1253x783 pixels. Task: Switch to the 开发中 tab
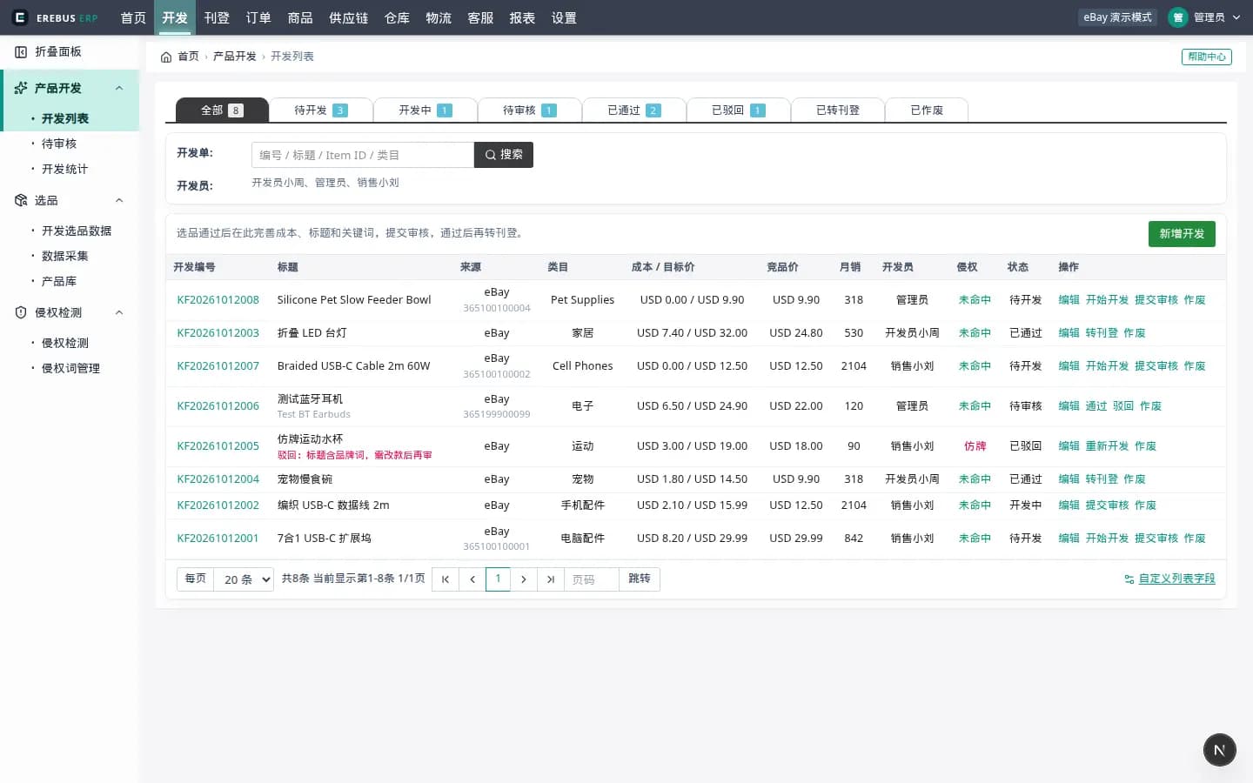coord(425,110)
